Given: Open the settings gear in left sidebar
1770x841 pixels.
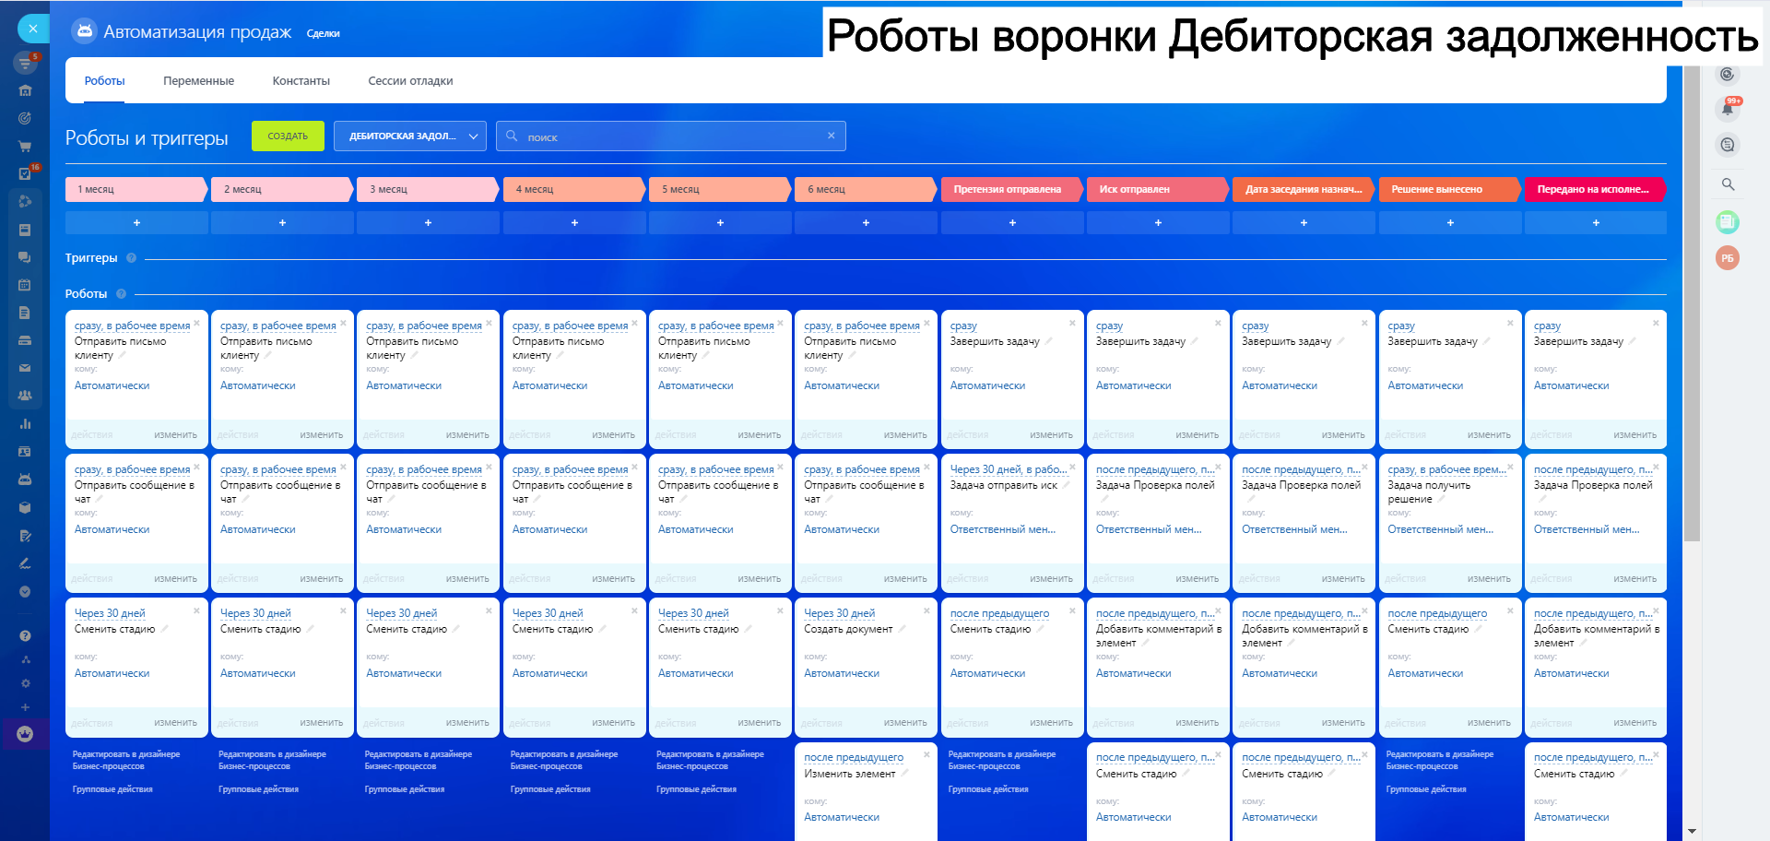Looking at the screenshot, I should pyautogui.click(x=25, y=683).
